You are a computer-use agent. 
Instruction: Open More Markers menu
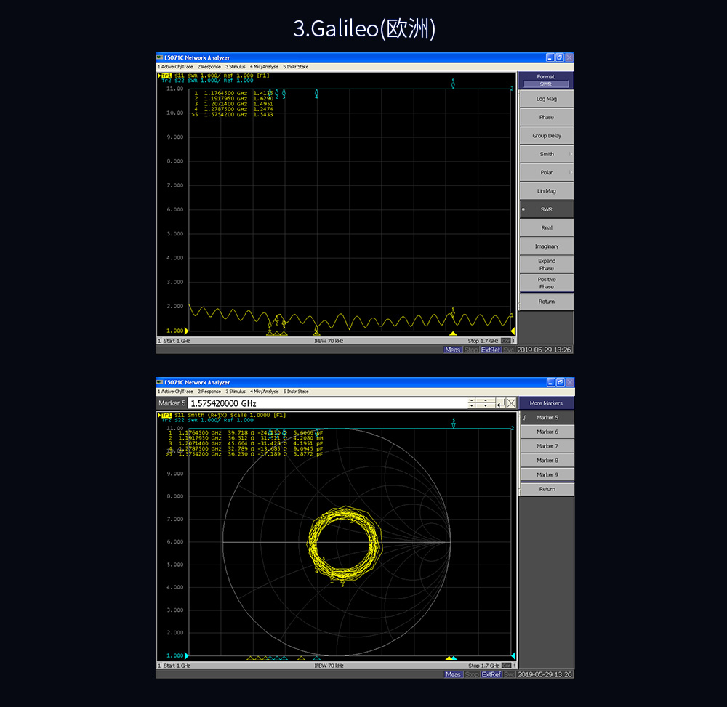[546, 403]
